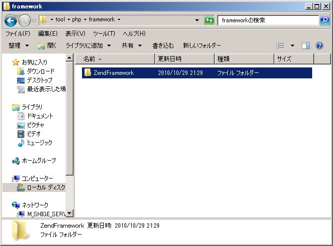Click navigation pane scroll up arrow
Screen dimensions: 333x246
[70, 58]
